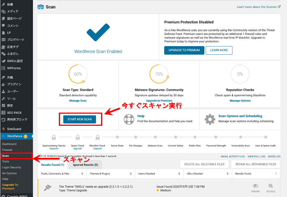The height and width of the screenshot is (197, 287).
Task: Open 広告タグ icon in sidebar
Action: (3, 47)
